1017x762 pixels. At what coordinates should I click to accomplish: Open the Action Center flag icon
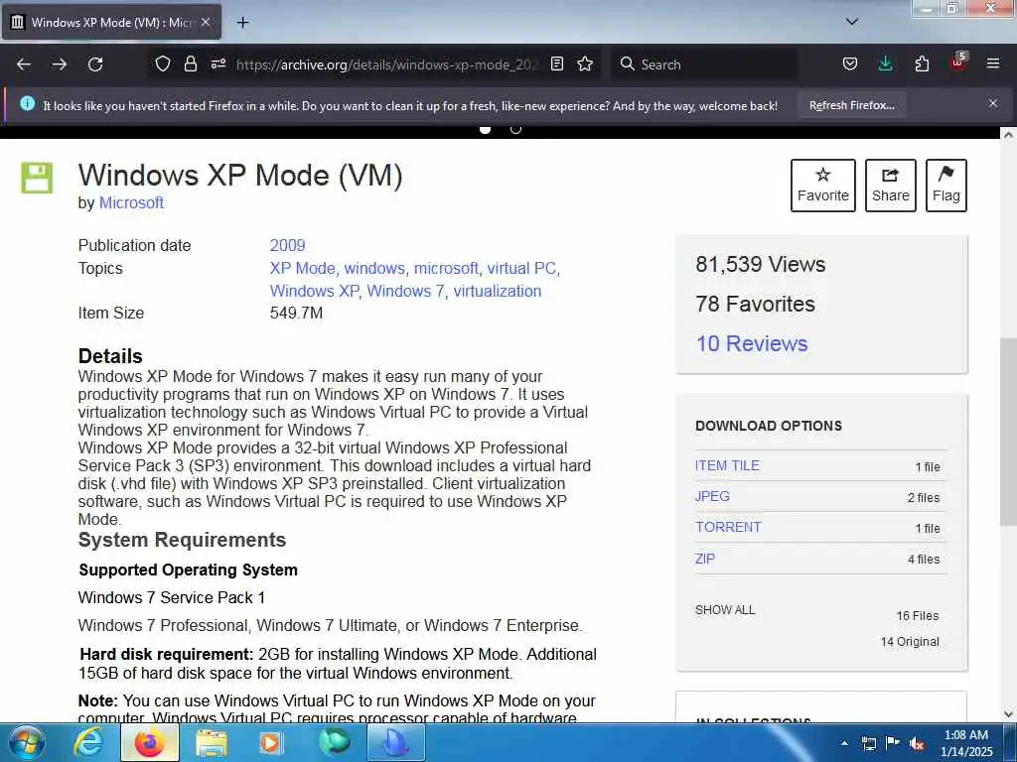pyautogui.click(x=893, y=743)
